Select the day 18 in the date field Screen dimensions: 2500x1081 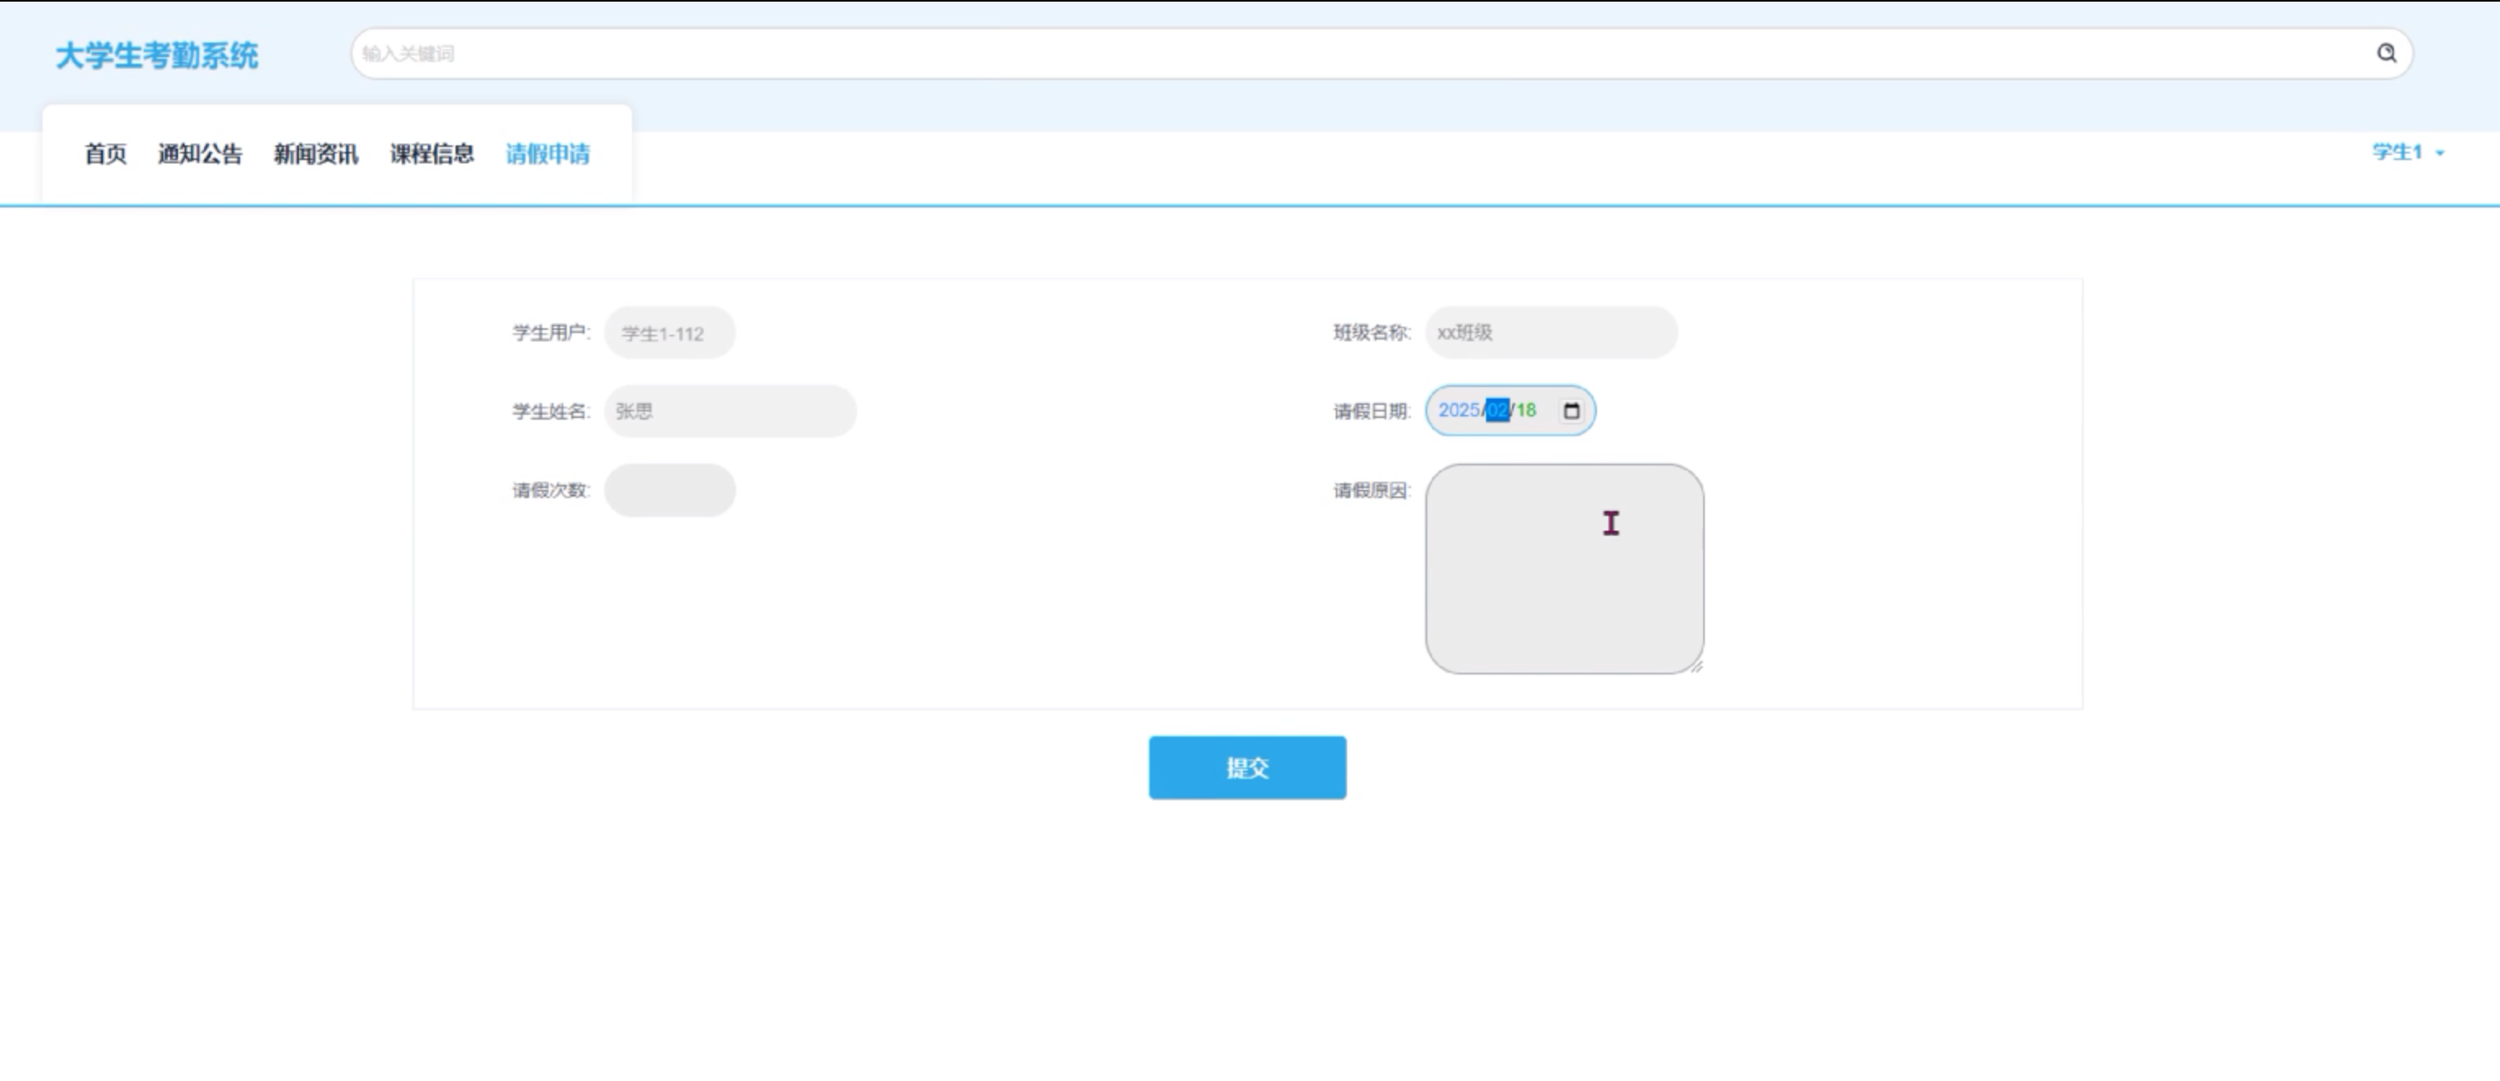point(1527,411)
